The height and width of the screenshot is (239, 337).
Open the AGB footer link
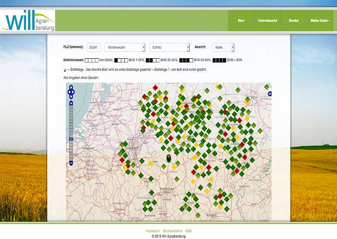188,231
